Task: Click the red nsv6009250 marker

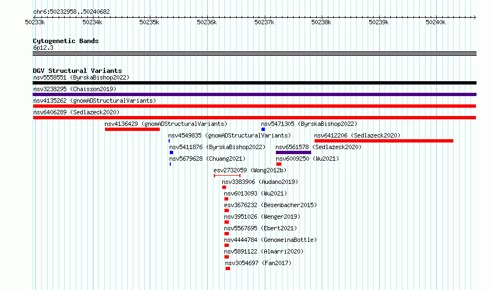Action: [x=279, y=164]
